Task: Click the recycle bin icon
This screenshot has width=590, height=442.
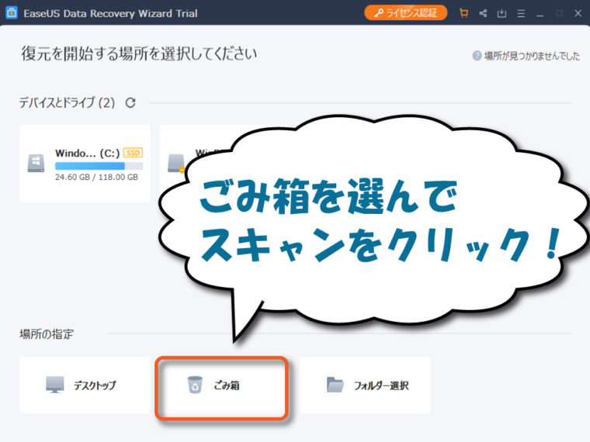Action: [194, 385]
